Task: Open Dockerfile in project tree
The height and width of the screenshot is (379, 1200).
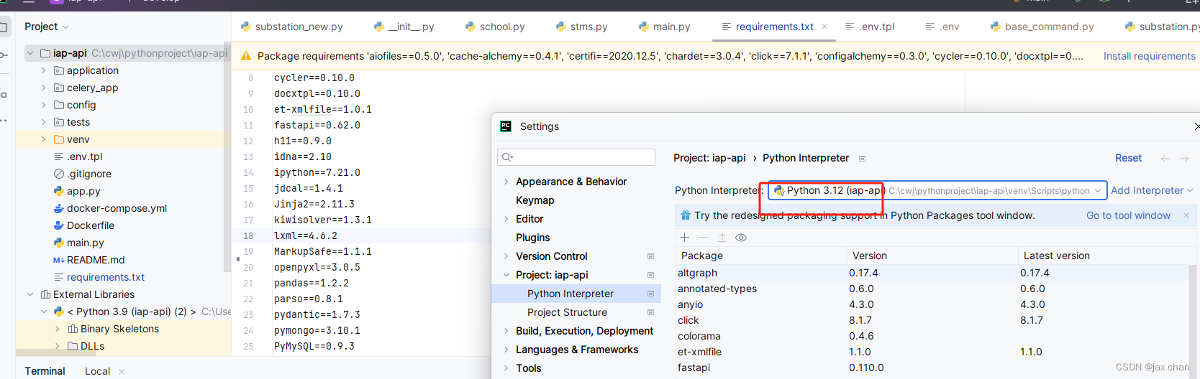Action: [x=91, y=225]
